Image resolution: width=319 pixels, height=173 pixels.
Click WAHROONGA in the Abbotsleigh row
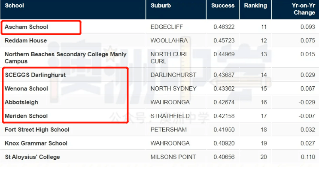[x=170, y=102]
